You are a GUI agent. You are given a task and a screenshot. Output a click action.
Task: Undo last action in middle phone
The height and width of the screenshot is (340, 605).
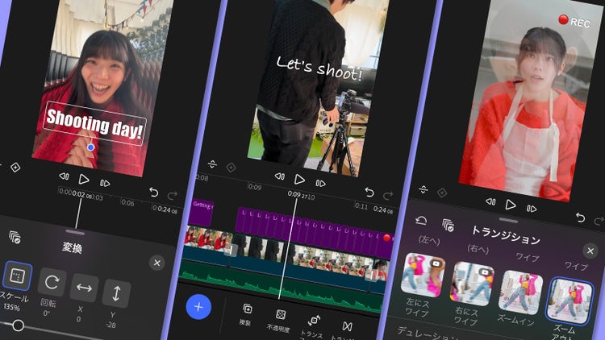click(x=369, y=192)
